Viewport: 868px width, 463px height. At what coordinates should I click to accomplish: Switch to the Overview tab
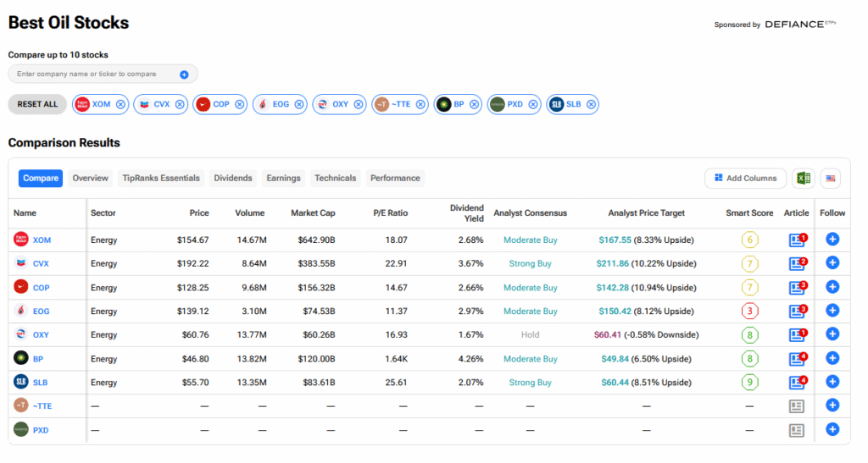point(90,179)
